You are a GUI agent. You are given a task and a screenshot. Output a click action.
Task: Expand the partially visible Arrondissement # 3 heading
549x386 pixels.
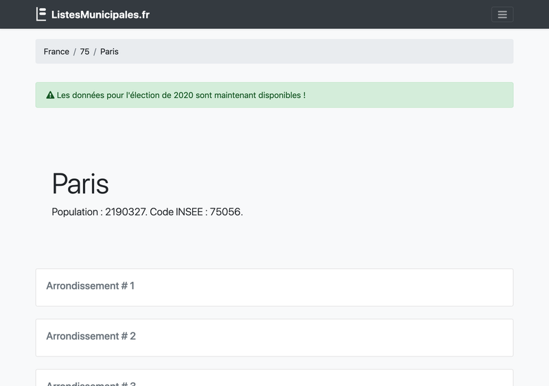tap(91, 382)
